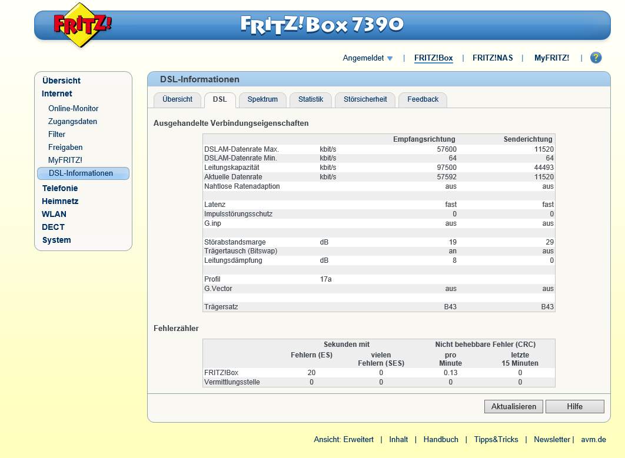
Task: Select Leitungskapazität receive value 97500
Action: [447, 168]
